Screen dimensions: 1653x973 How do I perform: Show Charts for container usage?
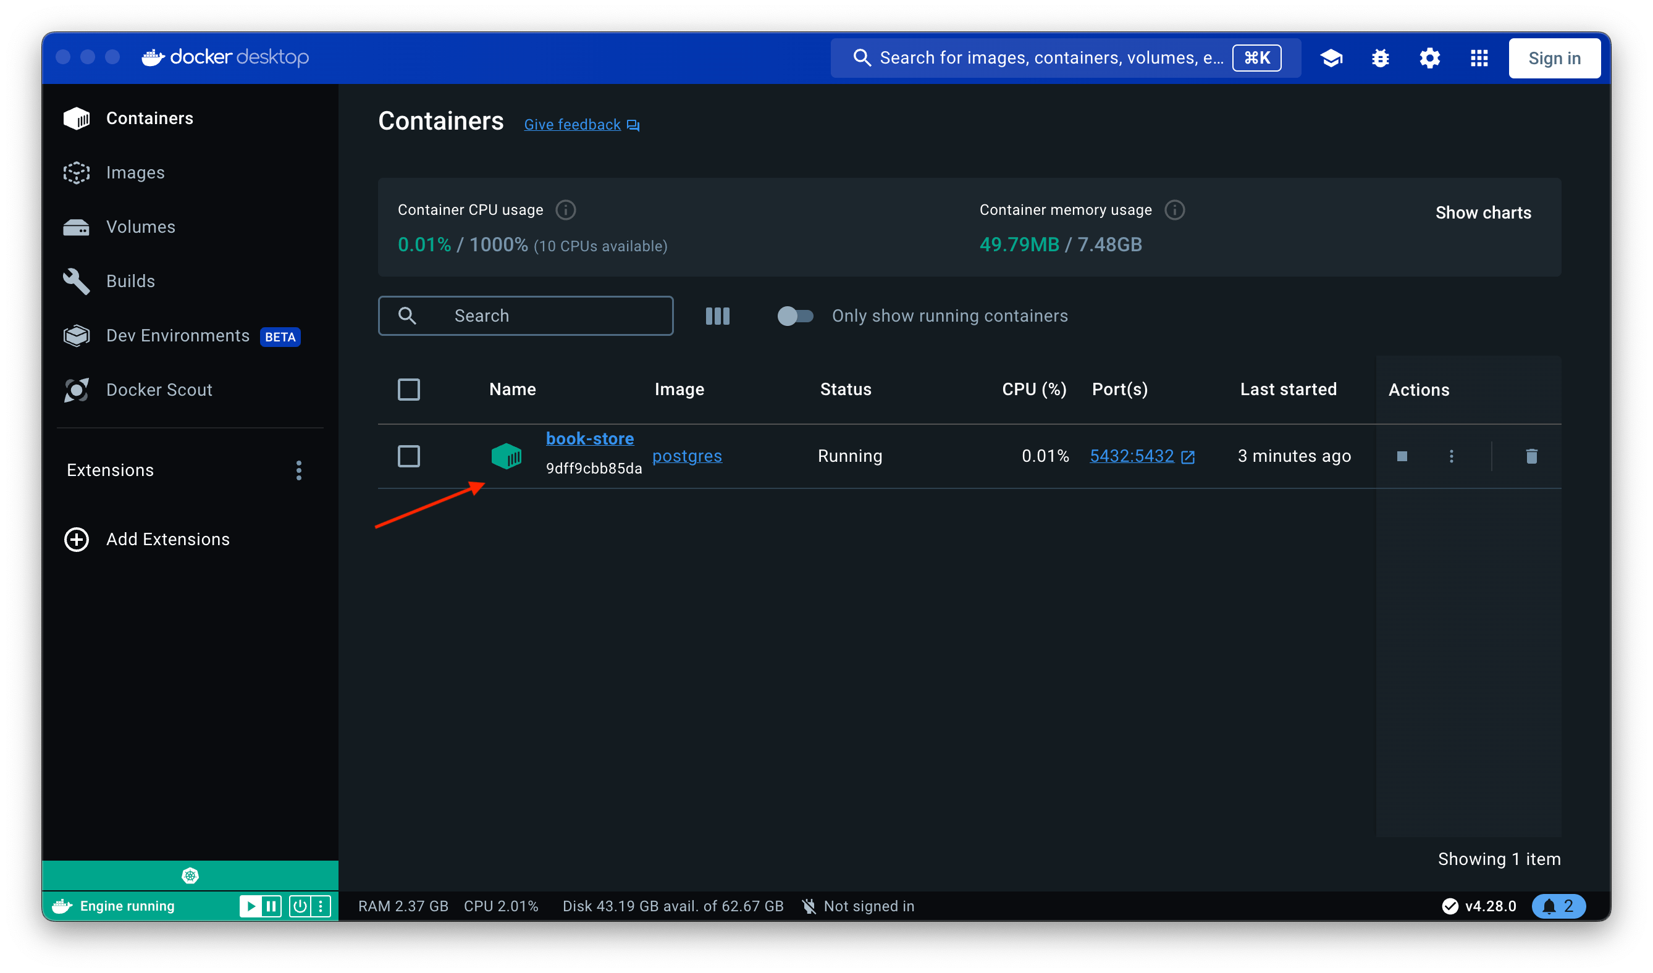tap(1483, 212)
